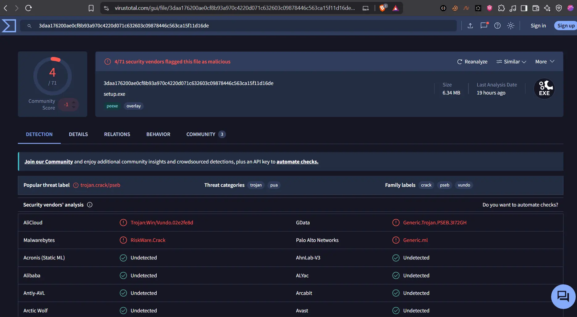
Task: Go forward to the next page
Action: click(17, 8)
